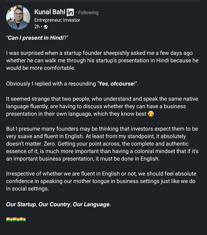Click the "Entrepreneur, Investor" headline

[57, 20]
